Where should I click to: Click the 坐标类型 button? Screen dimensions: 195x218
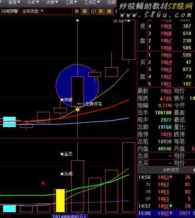pyautogui.click(x=30, y=11)
